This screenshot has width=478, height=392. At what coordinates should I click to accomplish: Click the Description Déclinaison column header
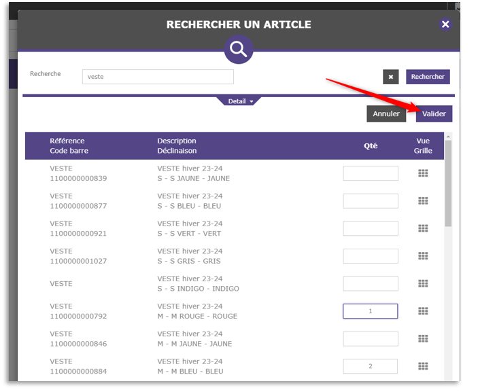tap(177, 145)
